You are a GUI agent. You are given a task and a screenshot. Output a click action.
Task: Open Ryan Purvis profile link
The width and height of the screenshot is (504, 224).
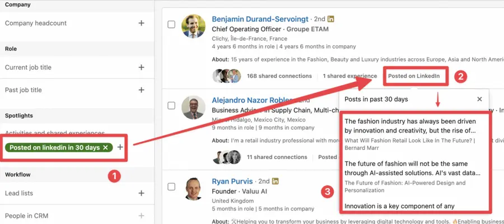pos(232,181)
